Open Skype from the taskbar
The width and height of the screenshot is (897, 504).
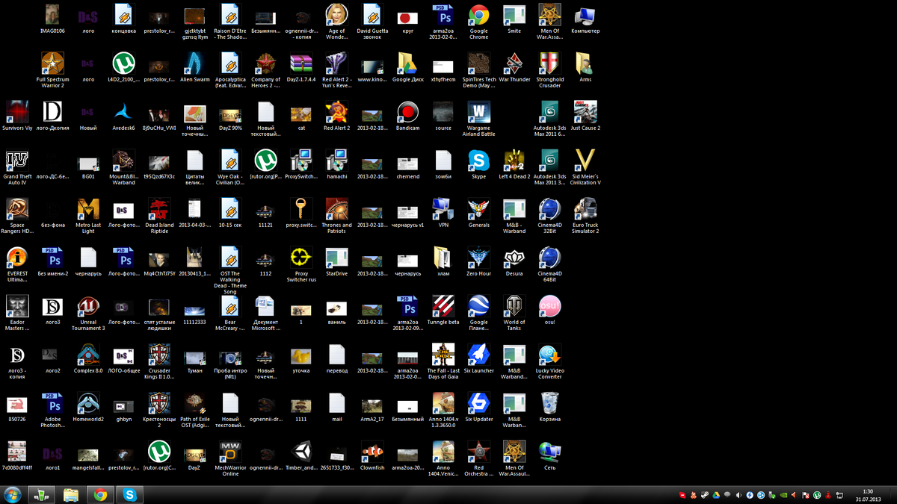tap(130, 494)
